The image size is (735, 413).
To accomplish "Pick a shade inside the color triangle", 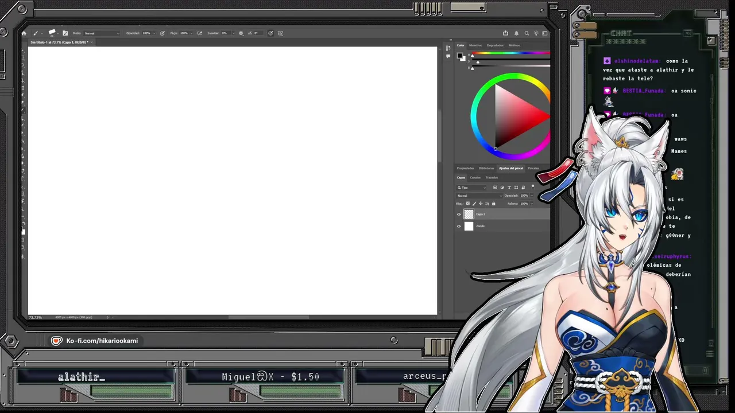I will pos(514,116).
